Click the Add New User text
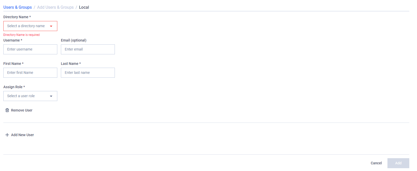Screen dimensions: 417x171 (x=22, y=135)
